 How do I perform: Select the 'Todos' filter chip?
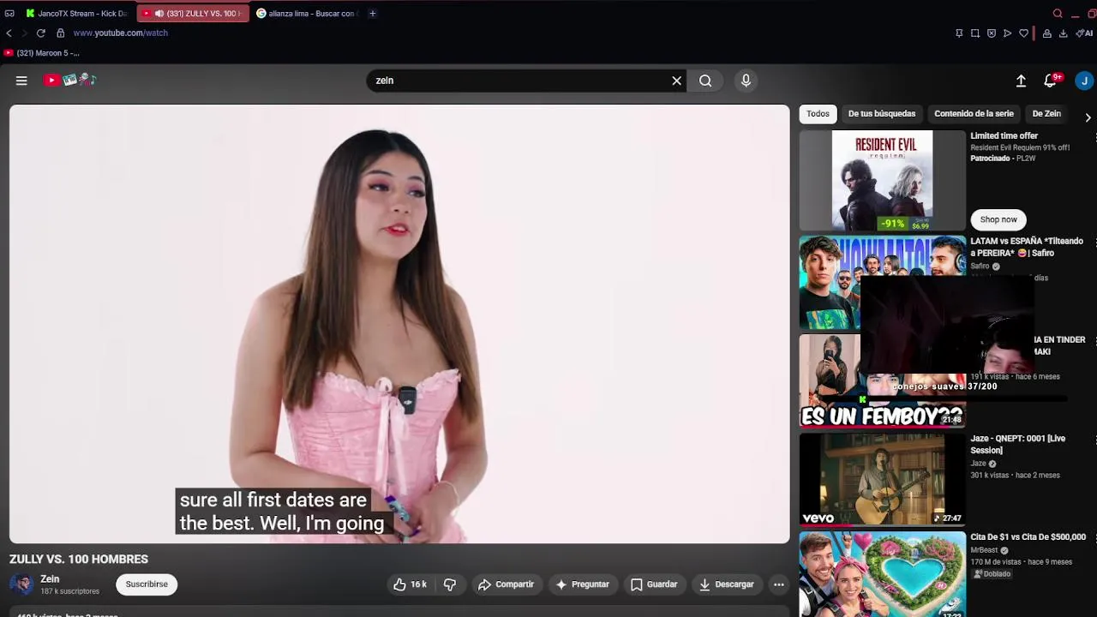pyautogui.click(x=818, y=114)
